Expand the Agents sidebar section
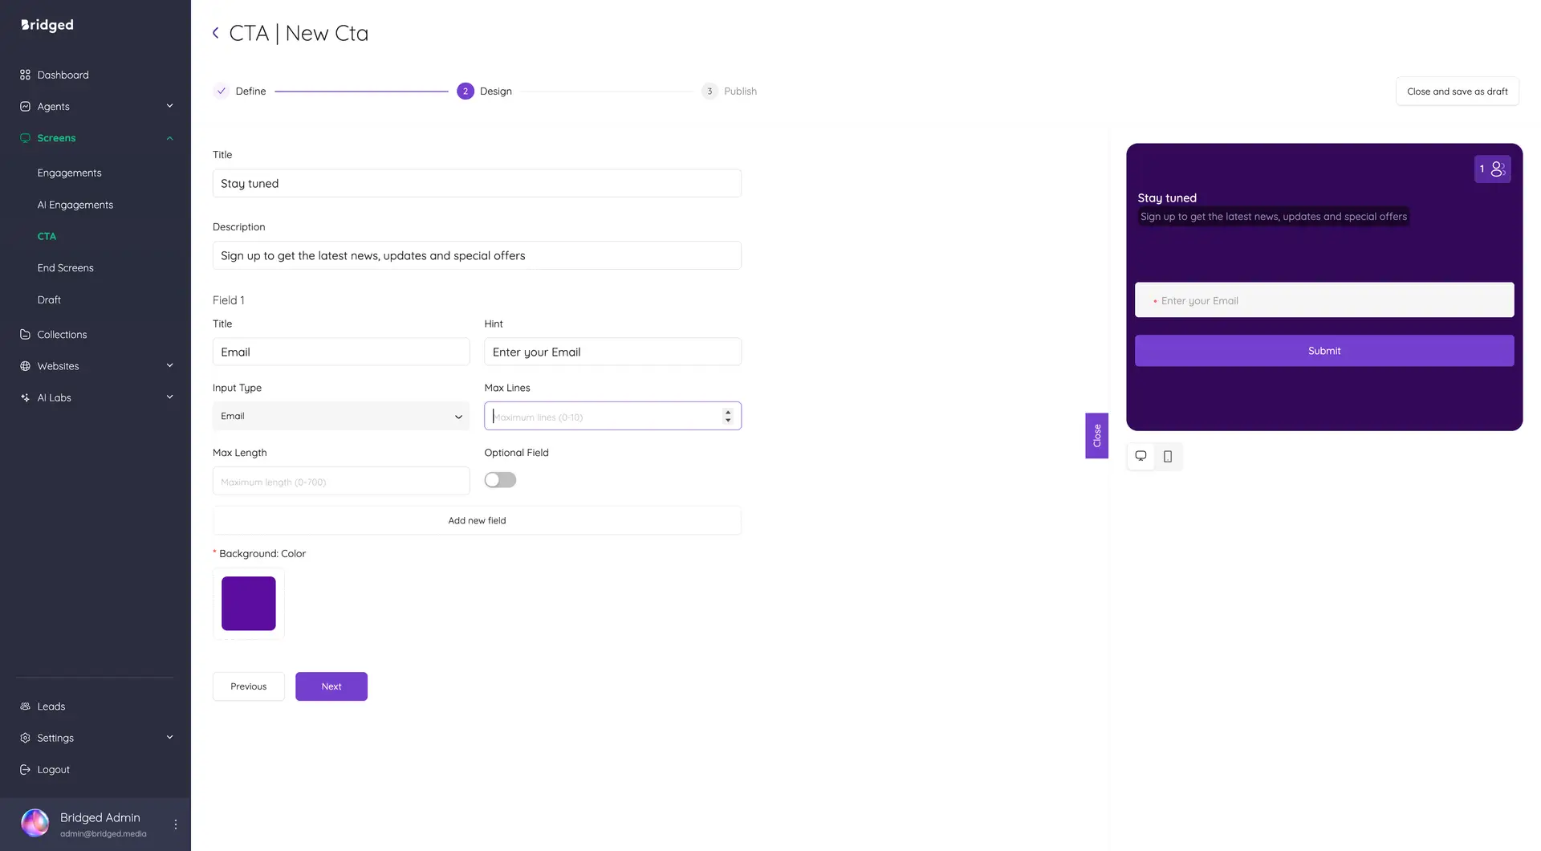This screenshot has width=1541, height=851. click(x=169, y=106)
